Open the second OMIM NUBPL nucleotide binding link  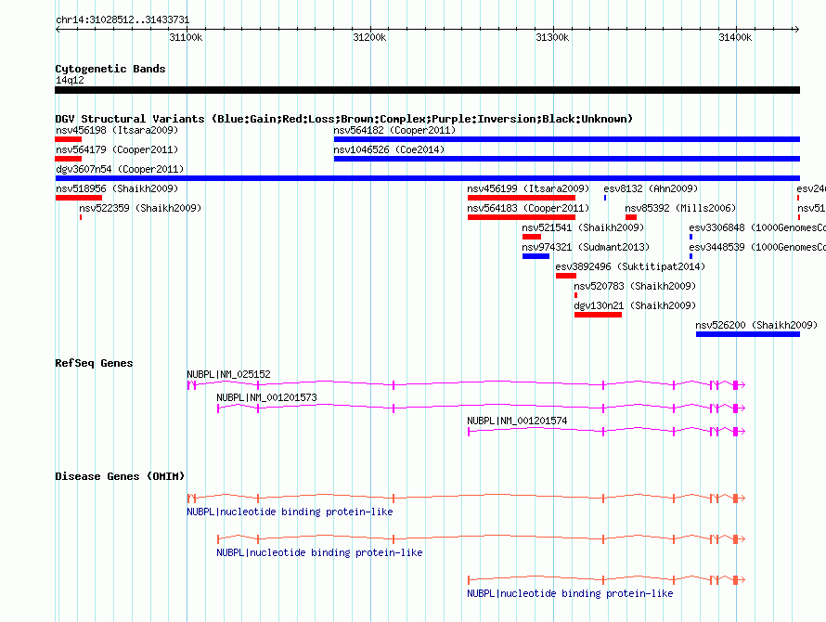(319, 552)
